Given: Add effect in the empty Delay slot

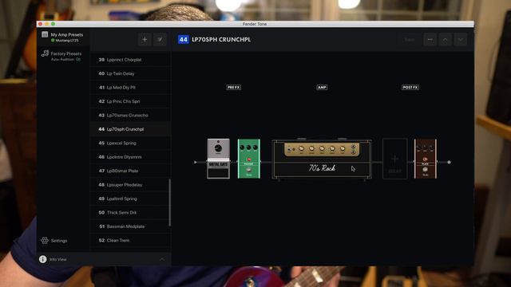Looking at the screenshot, I should click(394, 159).
